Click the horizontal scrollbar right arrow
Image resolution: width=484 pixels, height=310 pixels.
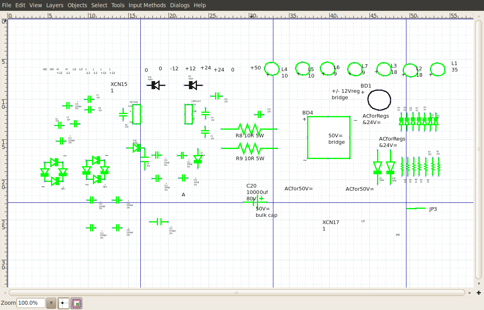(470, 293)
